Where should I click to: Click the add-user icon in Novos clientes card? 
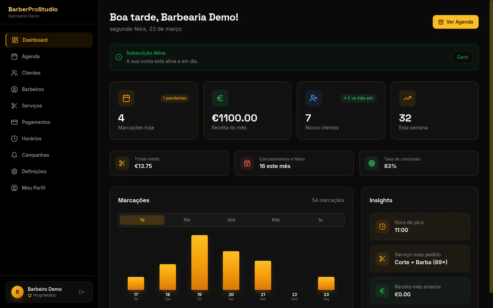coord(314,98)
